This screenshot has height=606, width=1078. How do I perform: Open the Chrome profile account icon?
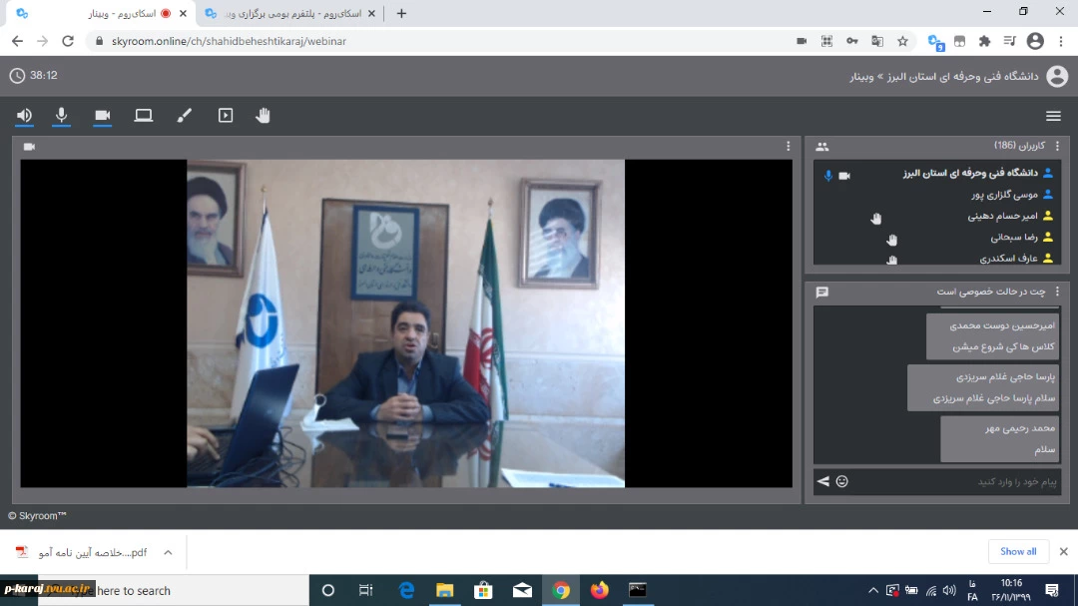pyautogui.click(x=1035, y=41)
